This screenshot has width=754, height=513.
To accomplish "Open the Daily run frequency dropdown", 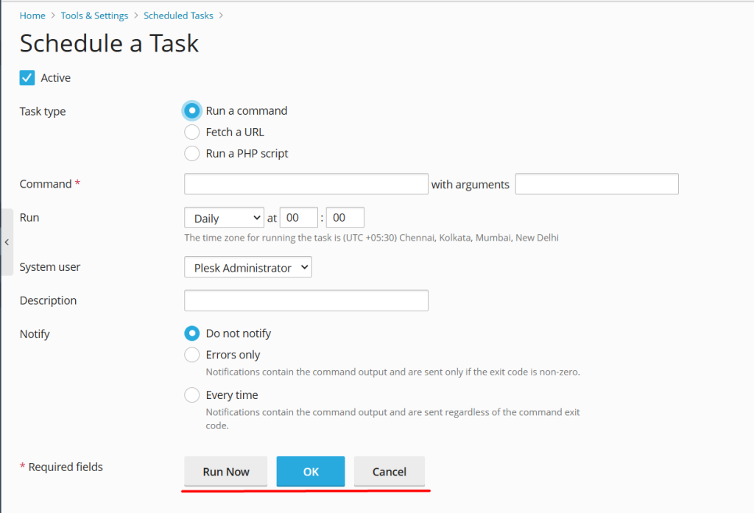I will click(x=224, y=218).
